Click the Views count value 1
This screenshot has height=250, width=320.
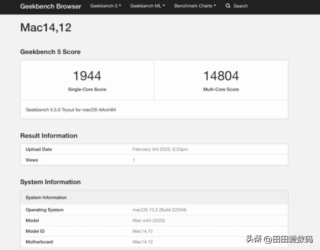pos(134,160)
